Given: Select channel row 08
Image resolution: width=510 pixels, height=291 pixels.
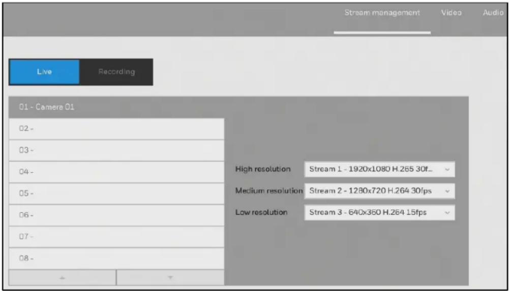Looking at the screenshot, I should [116, 258].
